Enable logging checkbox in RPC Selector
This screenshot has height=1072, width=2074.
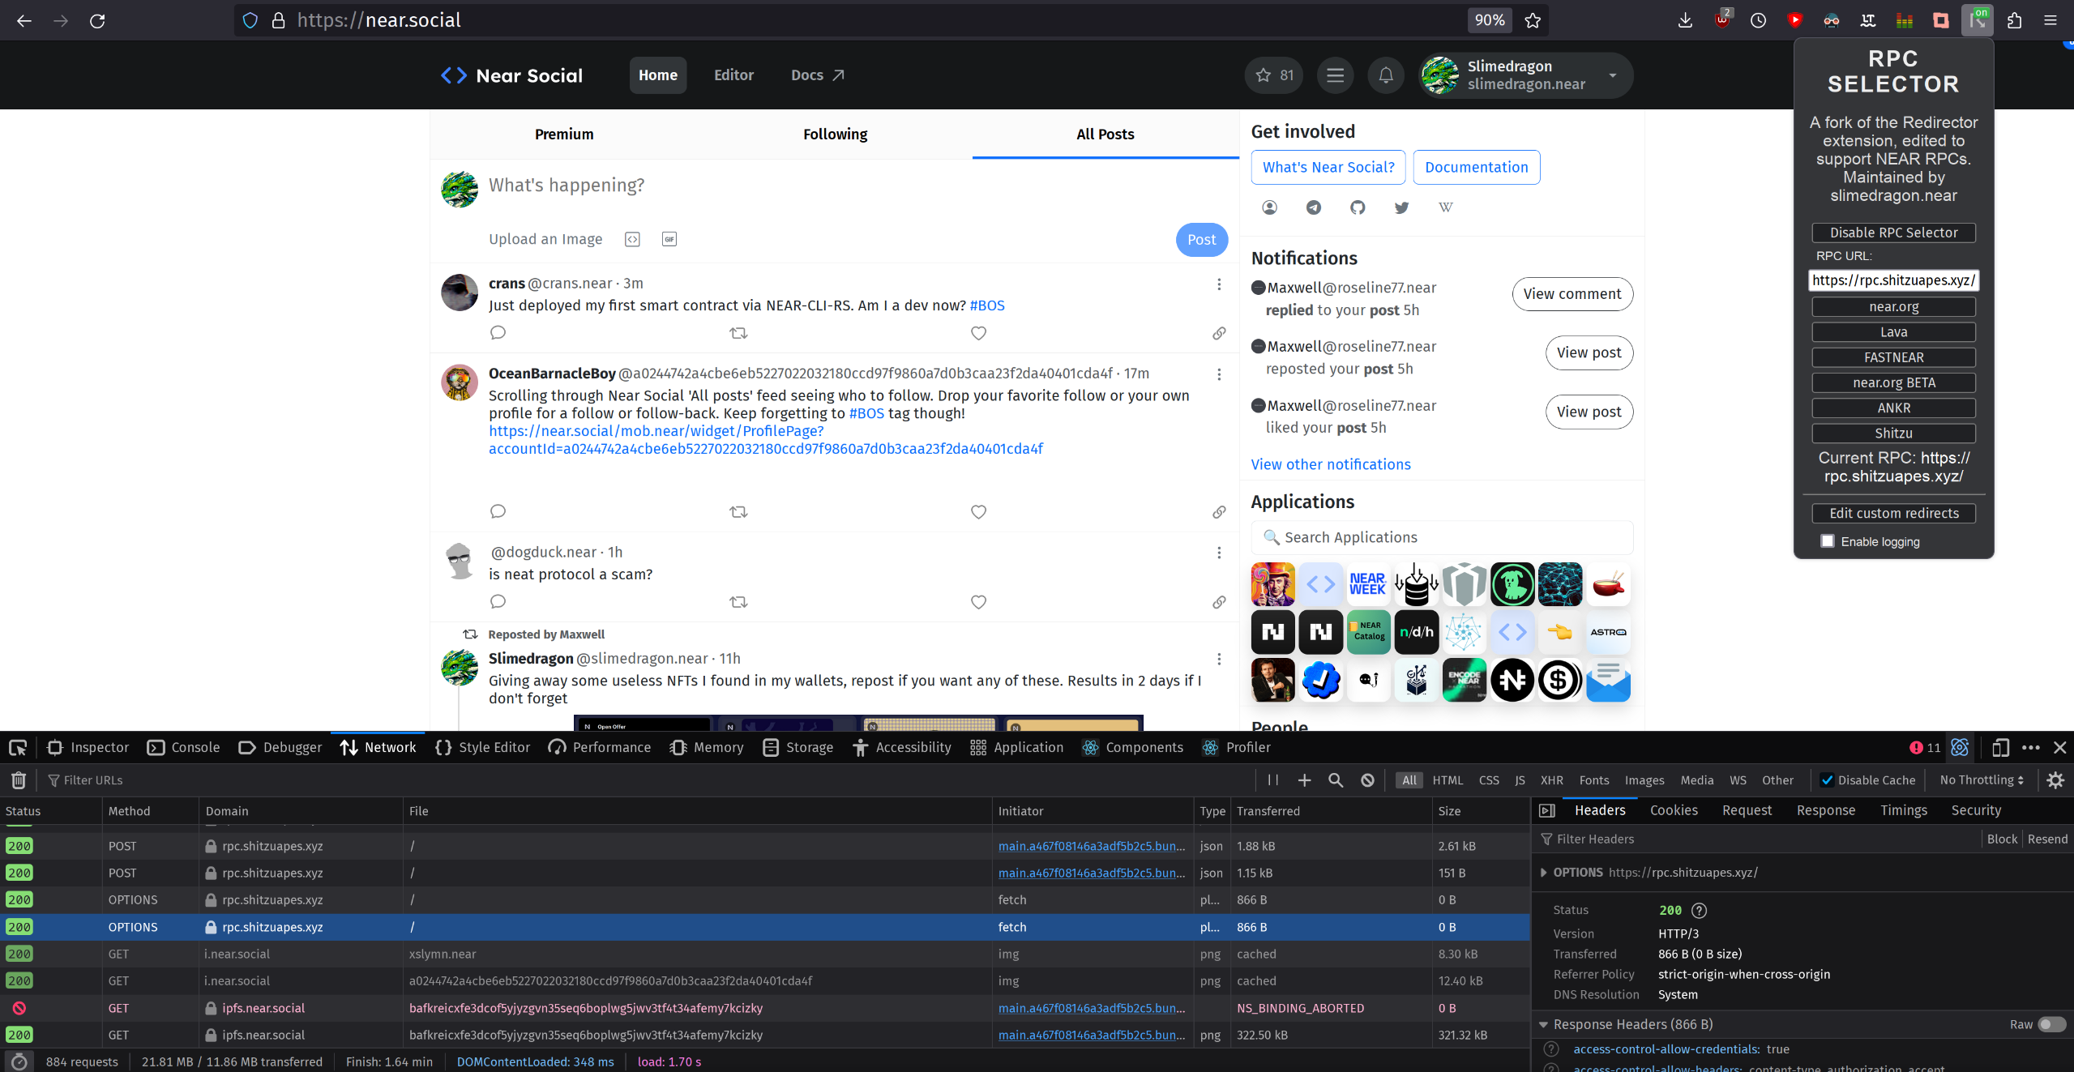coord(1828,541)
